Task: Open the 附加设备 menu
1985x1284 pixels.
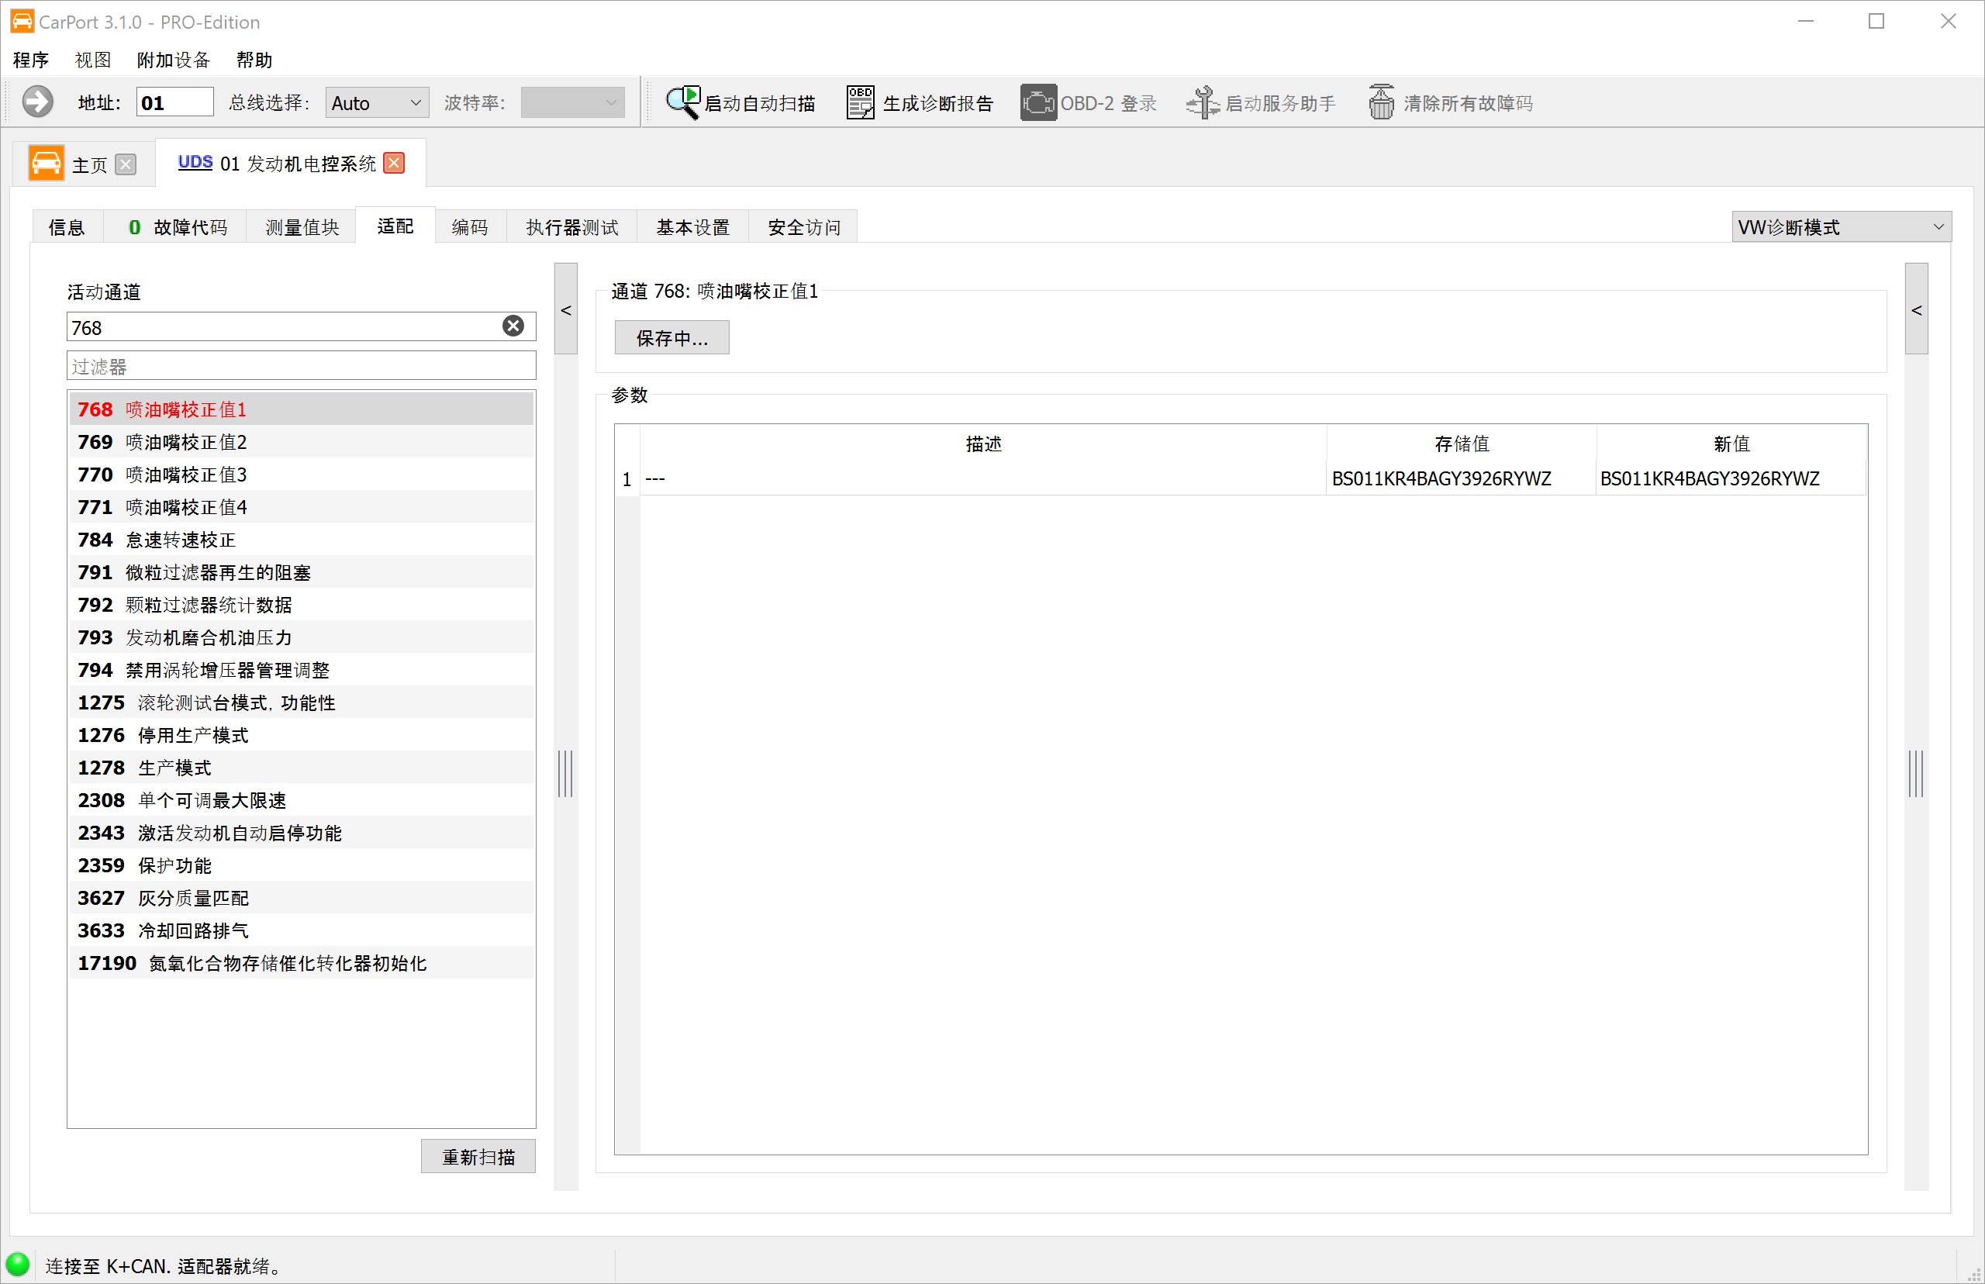Action: pos(174,59)
